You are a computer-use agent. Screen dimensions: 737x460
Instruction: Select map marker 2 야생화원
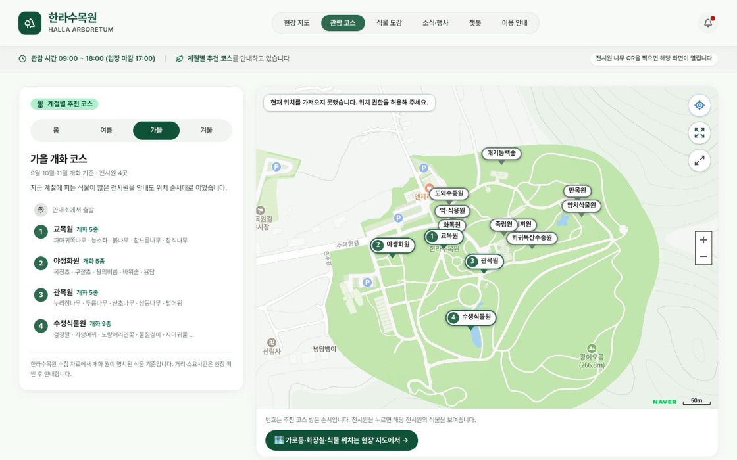point(392,245)
